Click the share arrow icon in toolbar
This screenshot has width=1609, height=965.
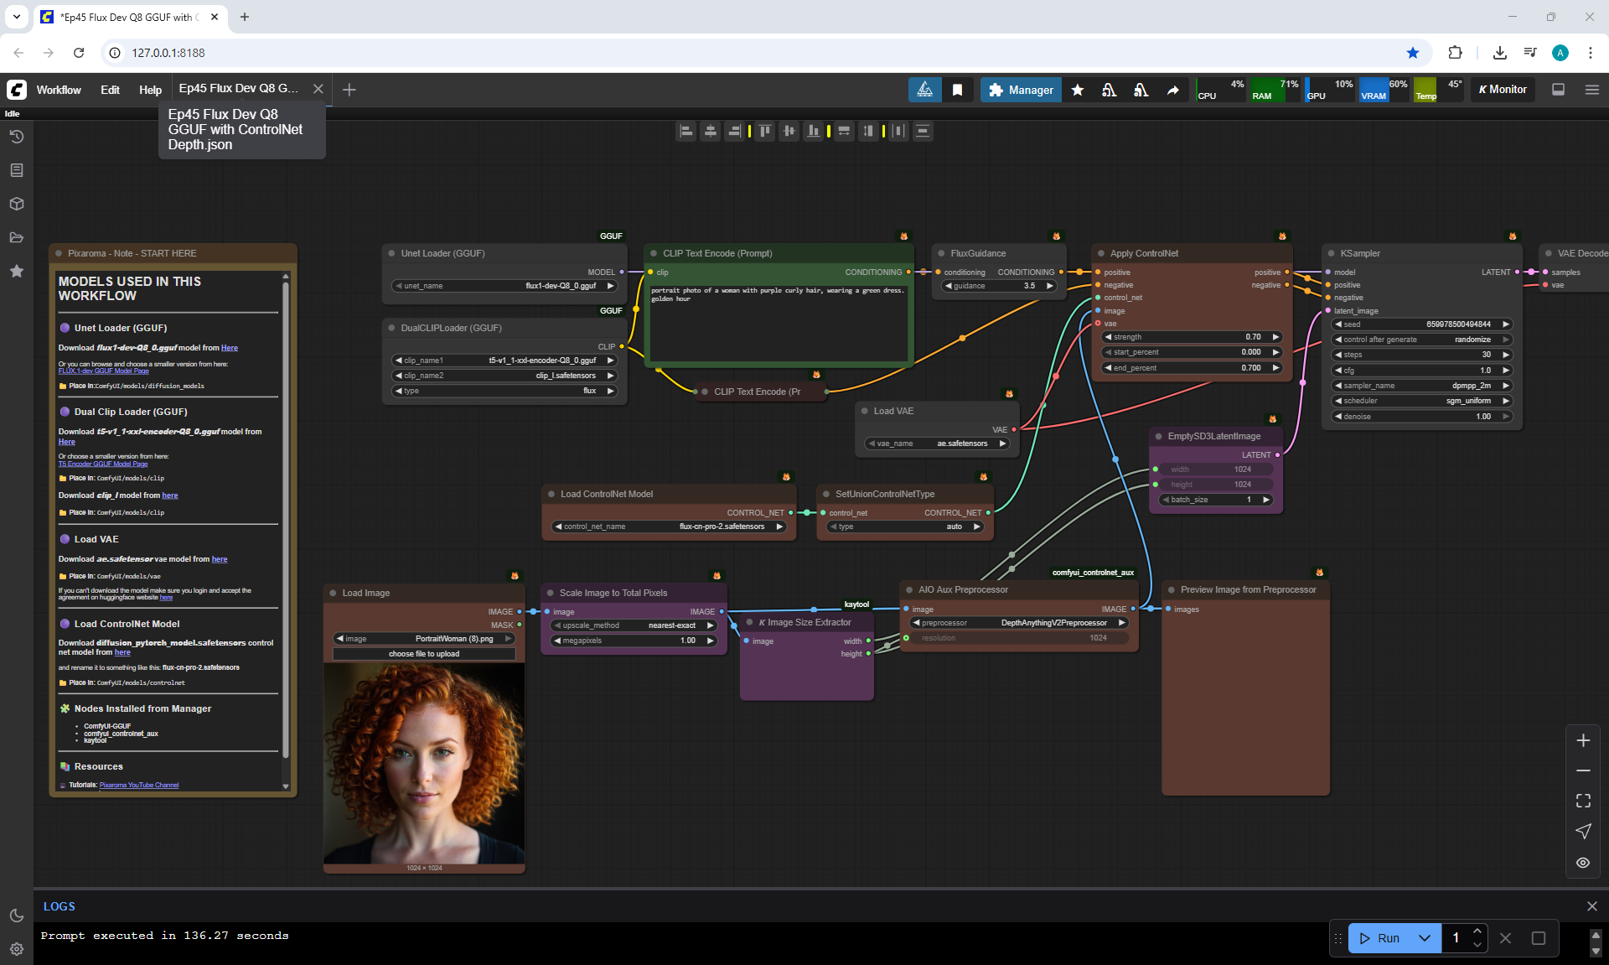pyautogui.click(x=1172, y=90)
